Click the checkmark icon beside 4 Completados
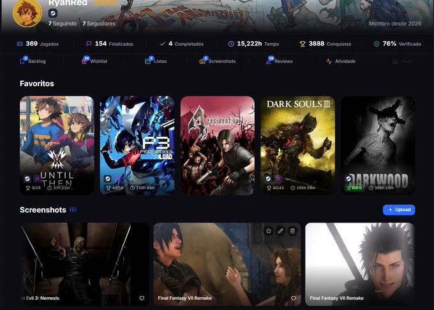 click(163, 44)
